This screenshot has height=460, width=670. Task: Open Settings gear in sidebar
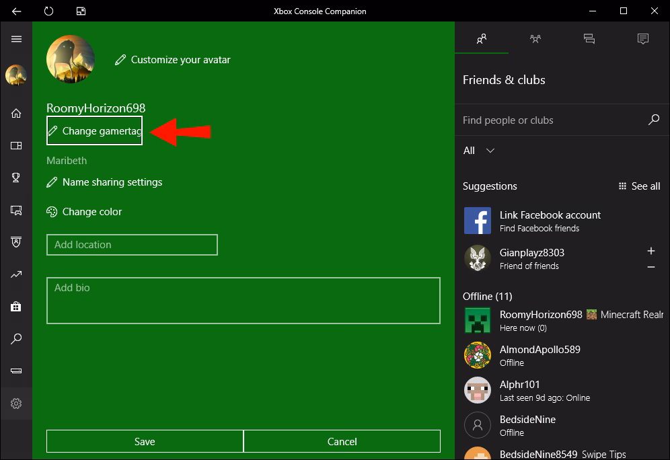tap(16, 404)
